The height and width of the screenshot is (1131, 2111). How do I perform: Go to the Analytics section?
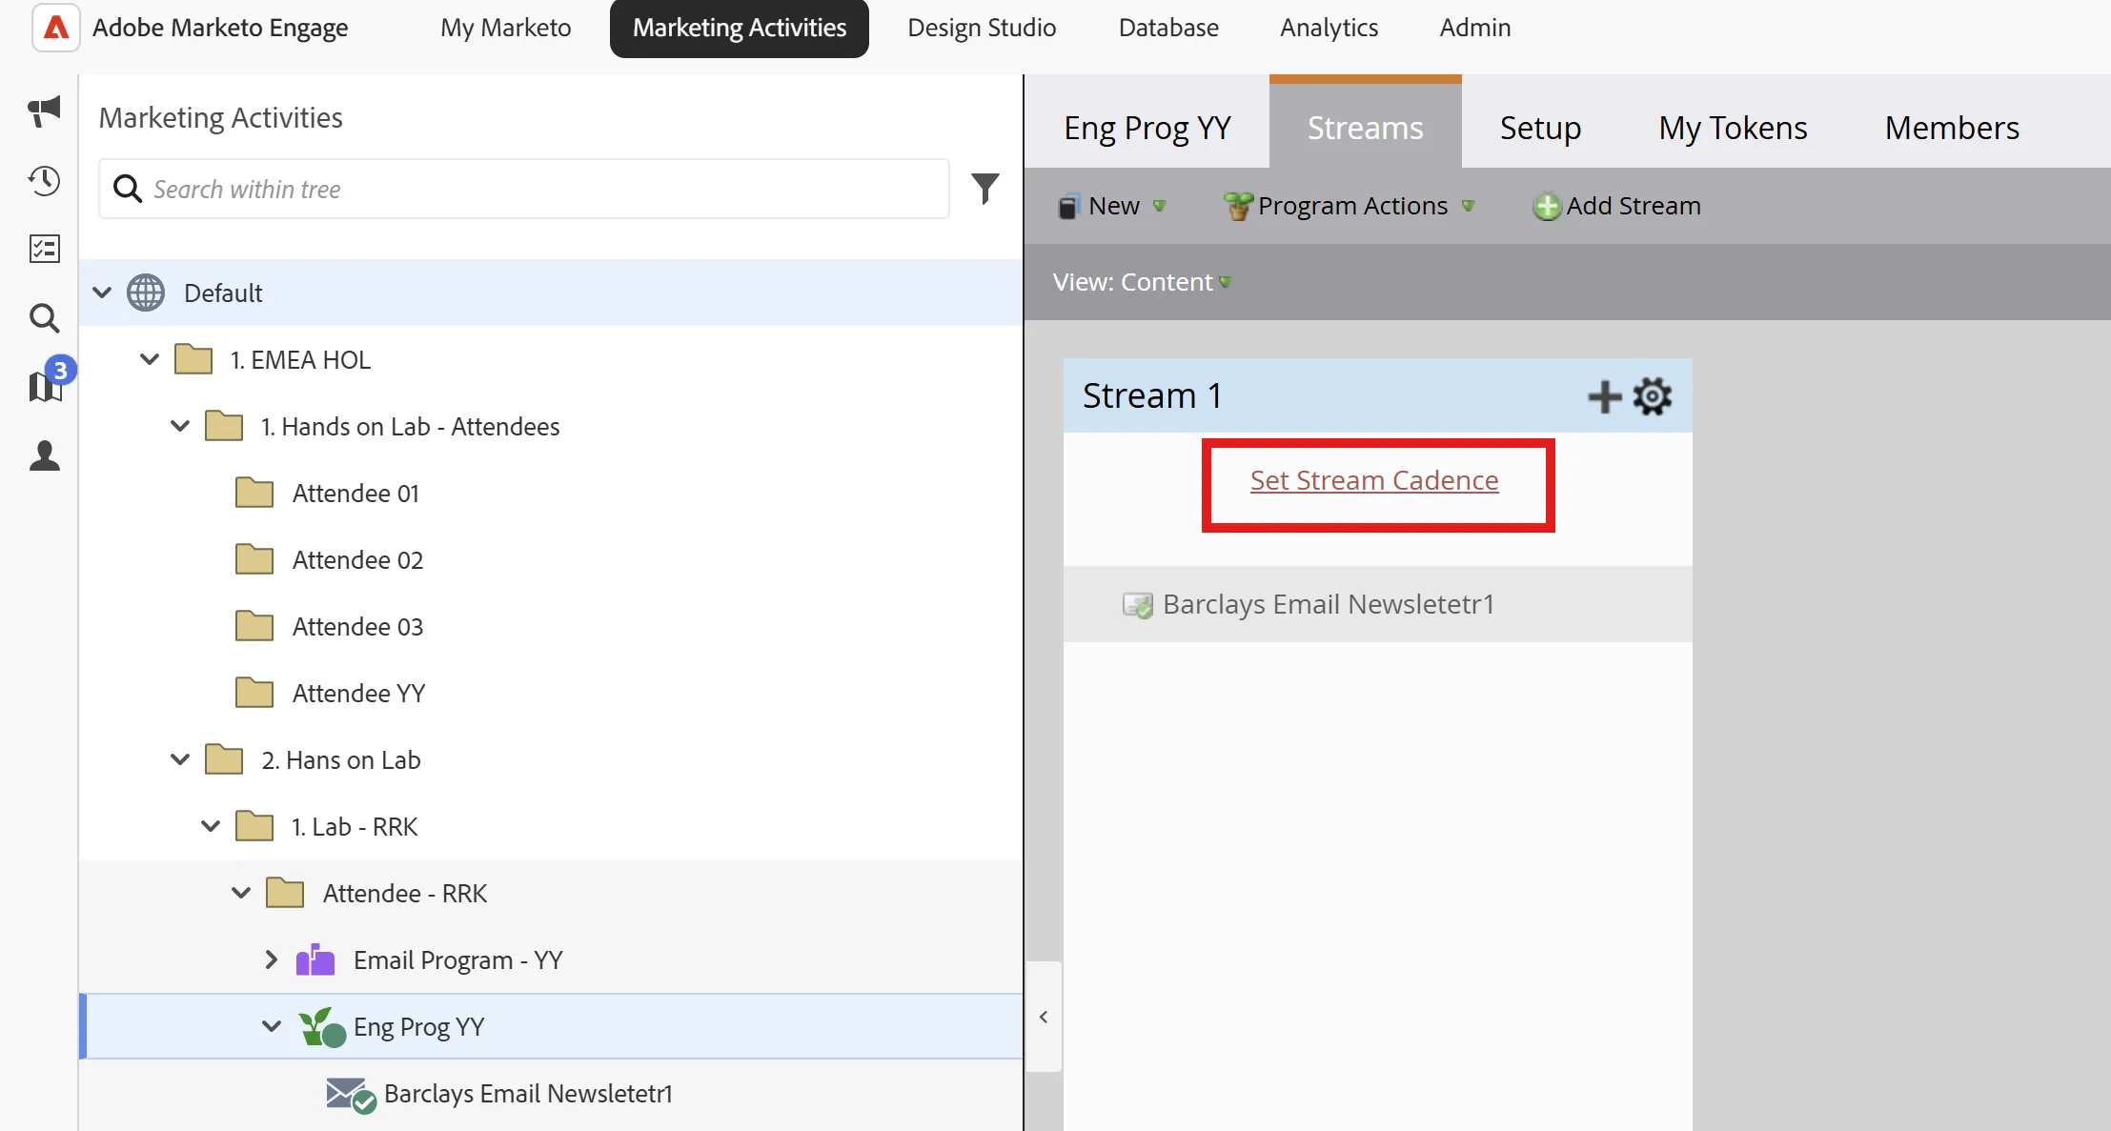click(x=1329, y=28)
